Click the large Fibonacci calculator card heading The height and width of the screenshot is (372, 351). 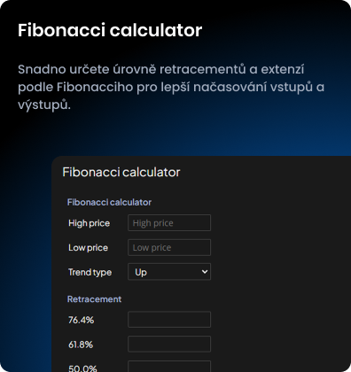(x=110, y=30)
